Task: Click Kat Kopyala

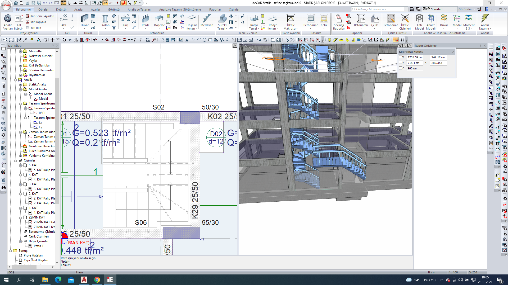Action: click(x=36, y=22)
